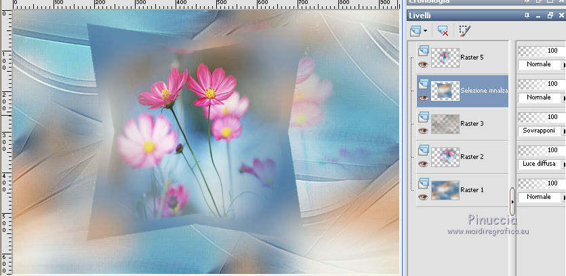Select the Raster 3 layer thumbnail
The image size is (566, 276).
coord(445,124)
